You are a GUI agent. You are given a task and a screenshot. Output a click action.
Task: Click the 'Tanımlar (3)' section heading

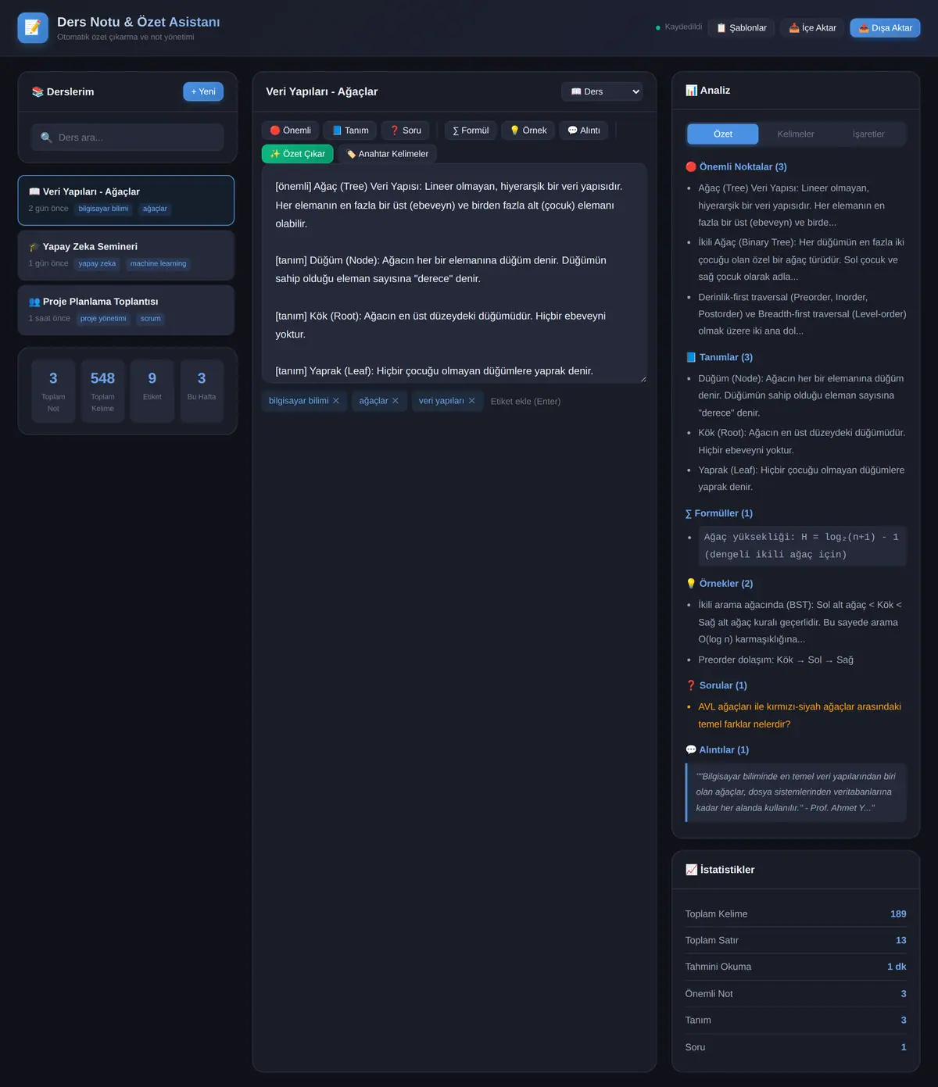point(719,357)
